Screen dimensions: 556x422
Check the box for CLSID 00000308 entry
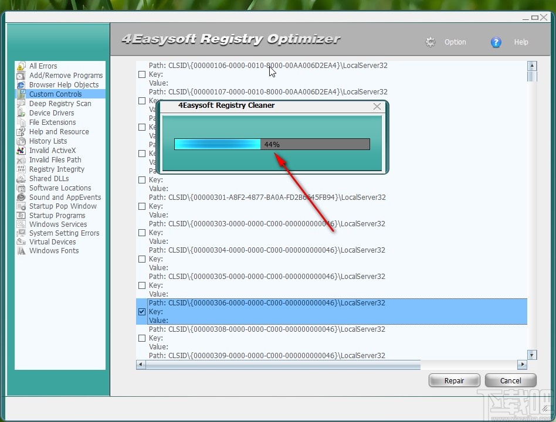pyautogui.click(x=142, y=338)
